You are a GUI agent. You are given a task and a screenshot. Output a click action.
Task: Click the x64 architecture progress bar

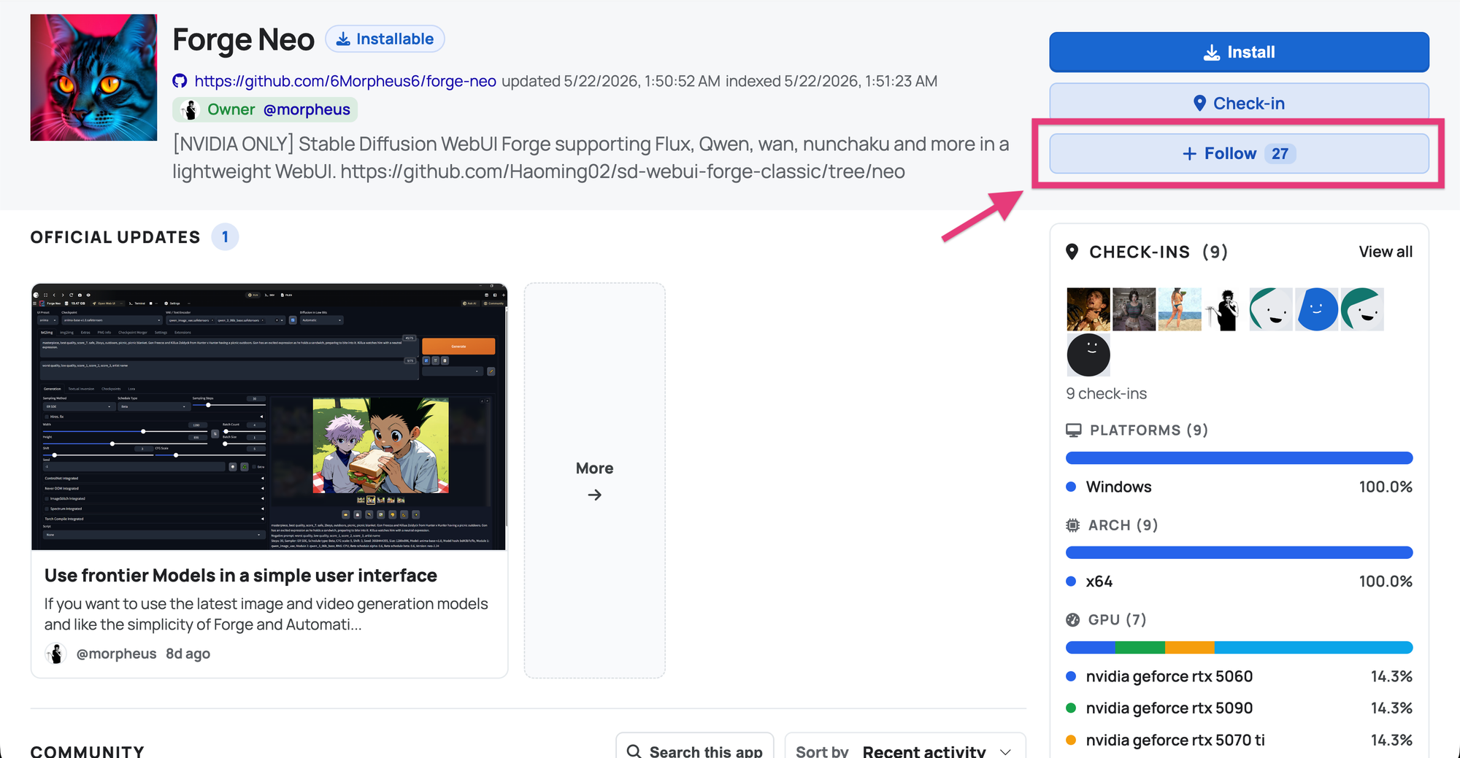coord(1239,553)
